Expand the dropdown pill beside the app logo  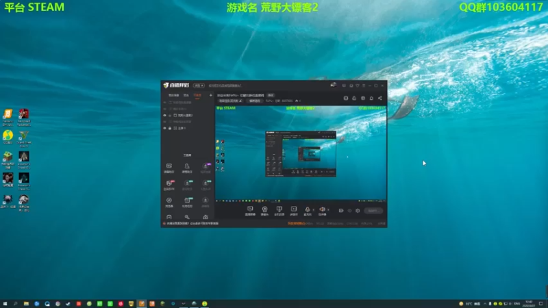click(199, 86)
